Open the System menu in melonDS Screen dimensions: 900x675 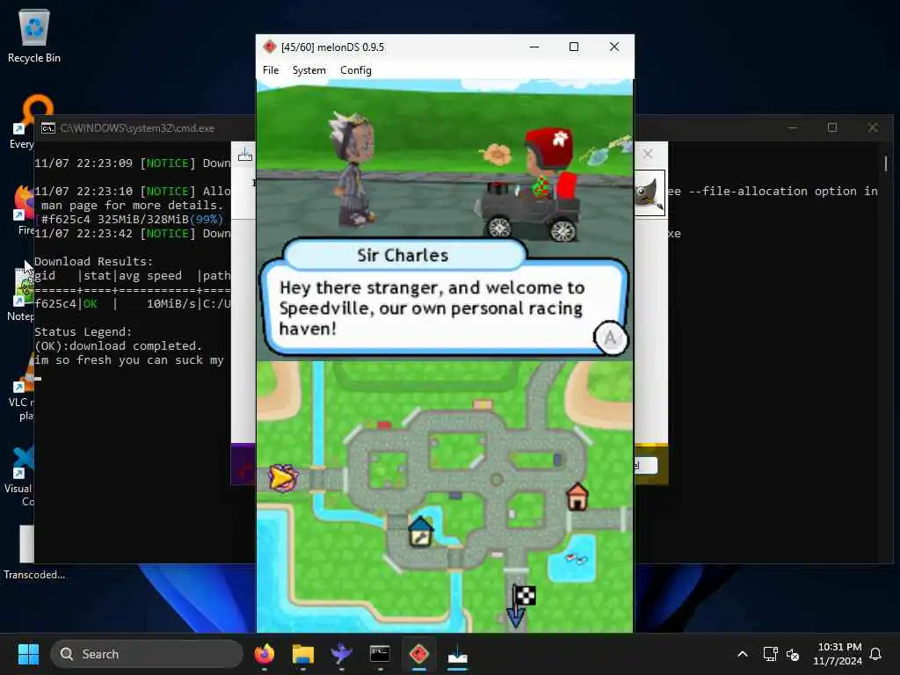(308, 70)
